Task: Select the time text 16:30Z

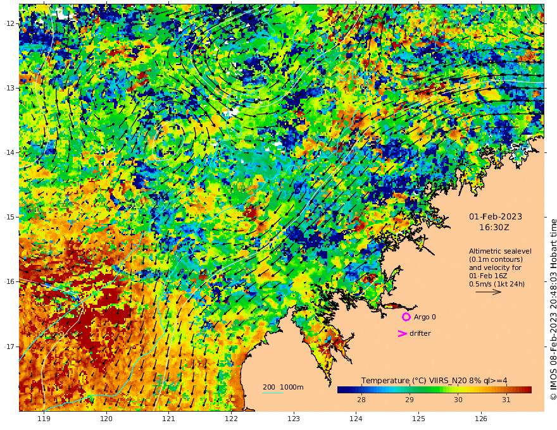Action: click(x=494, y=228)
